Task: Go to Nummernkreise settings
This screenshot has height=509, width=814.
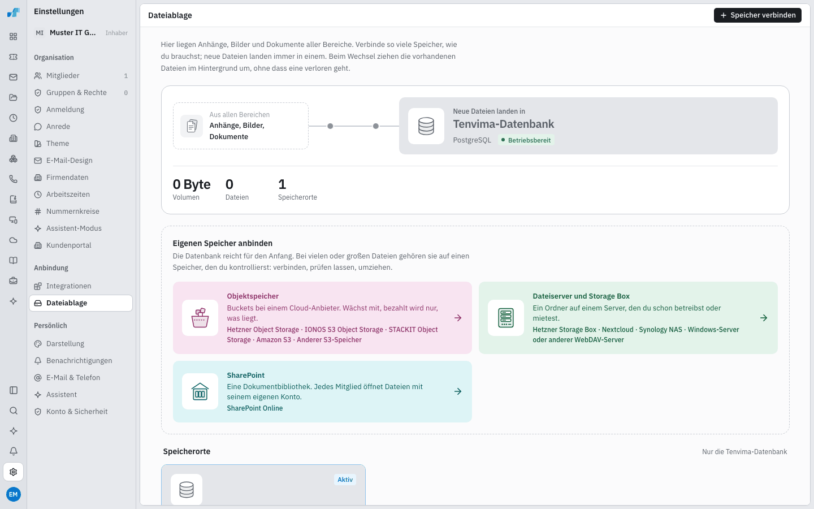Action: pyautogui.click(x=81, y=212)
